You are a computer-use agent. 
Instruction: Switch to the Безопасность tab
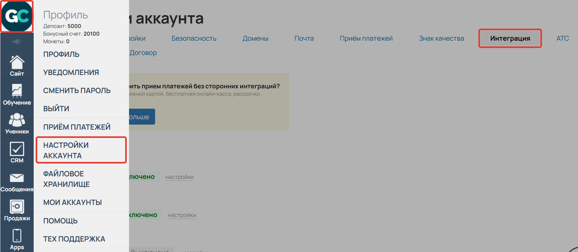point(194,39)
